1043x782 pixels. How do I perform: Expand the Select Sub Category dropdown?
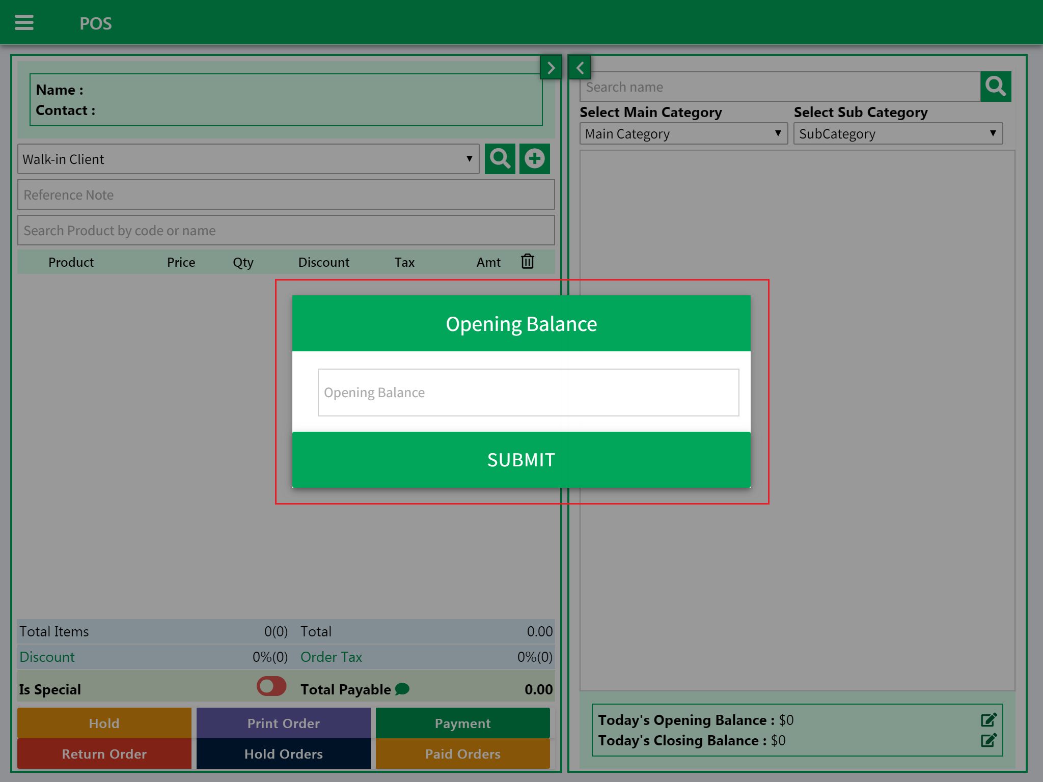pos(895,134)
